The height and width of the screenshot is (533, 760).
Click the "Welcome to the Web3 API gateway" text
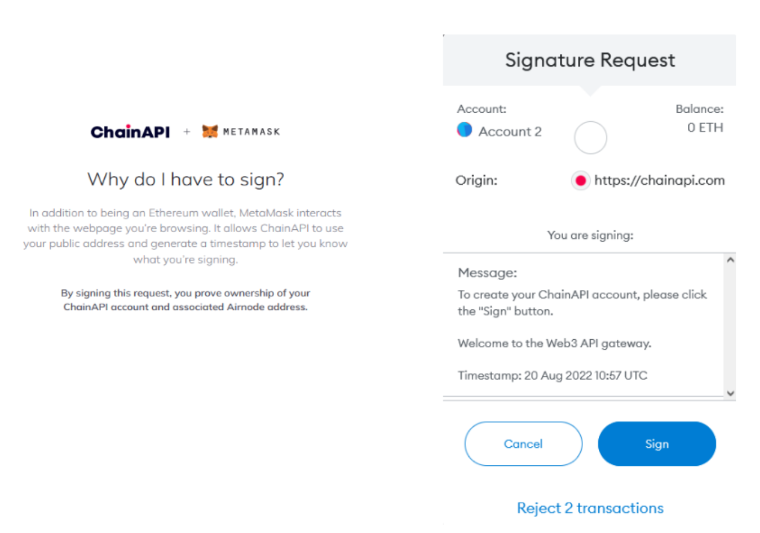tap(554, 344)
